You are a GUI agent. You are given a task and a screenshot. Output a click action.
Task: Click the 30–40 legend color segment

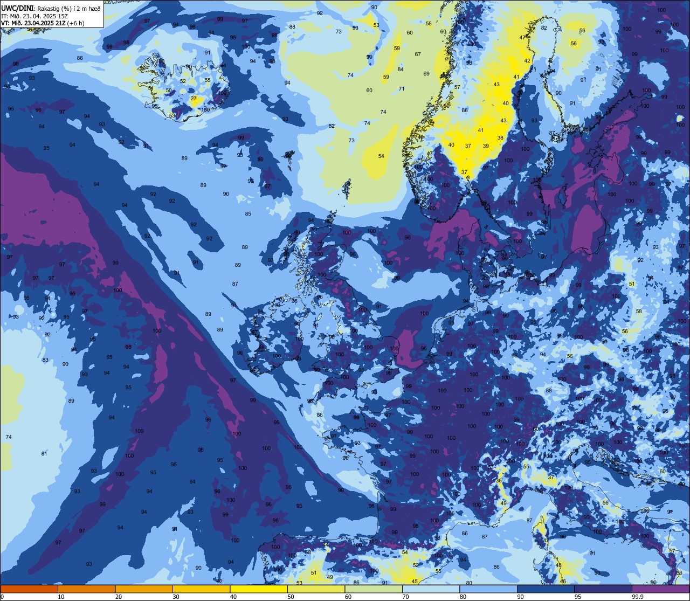(x=201, y=589)
